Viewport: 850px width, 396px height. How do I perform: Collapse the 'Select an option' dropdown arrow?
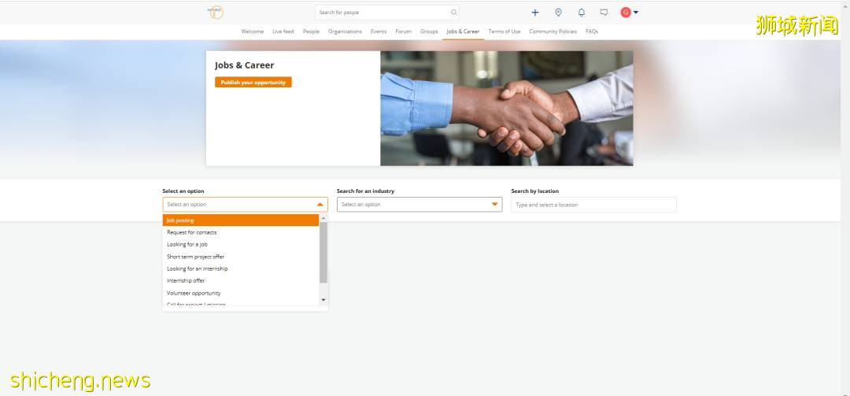pos(320,205)
